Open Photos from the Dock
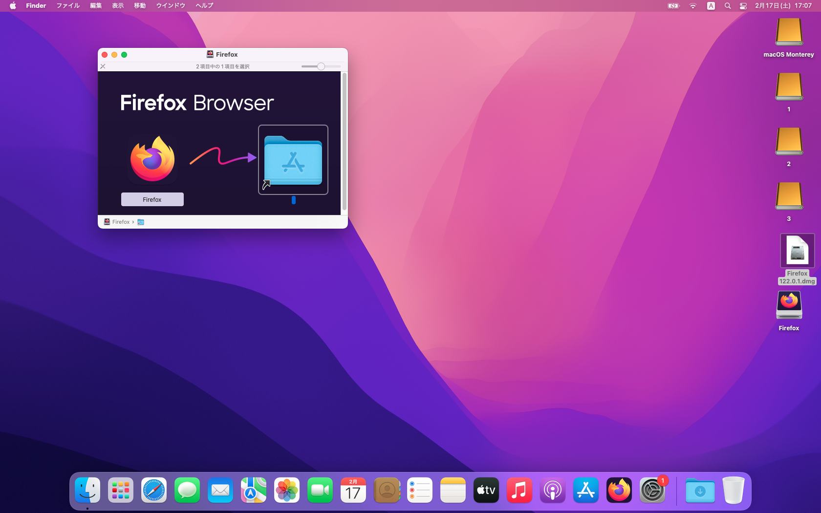821x513 pixels. tap(287, 490)
